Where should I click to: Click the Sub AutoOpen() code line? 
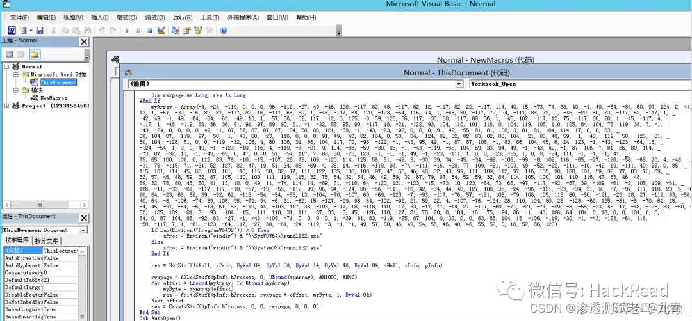point(160,317)
